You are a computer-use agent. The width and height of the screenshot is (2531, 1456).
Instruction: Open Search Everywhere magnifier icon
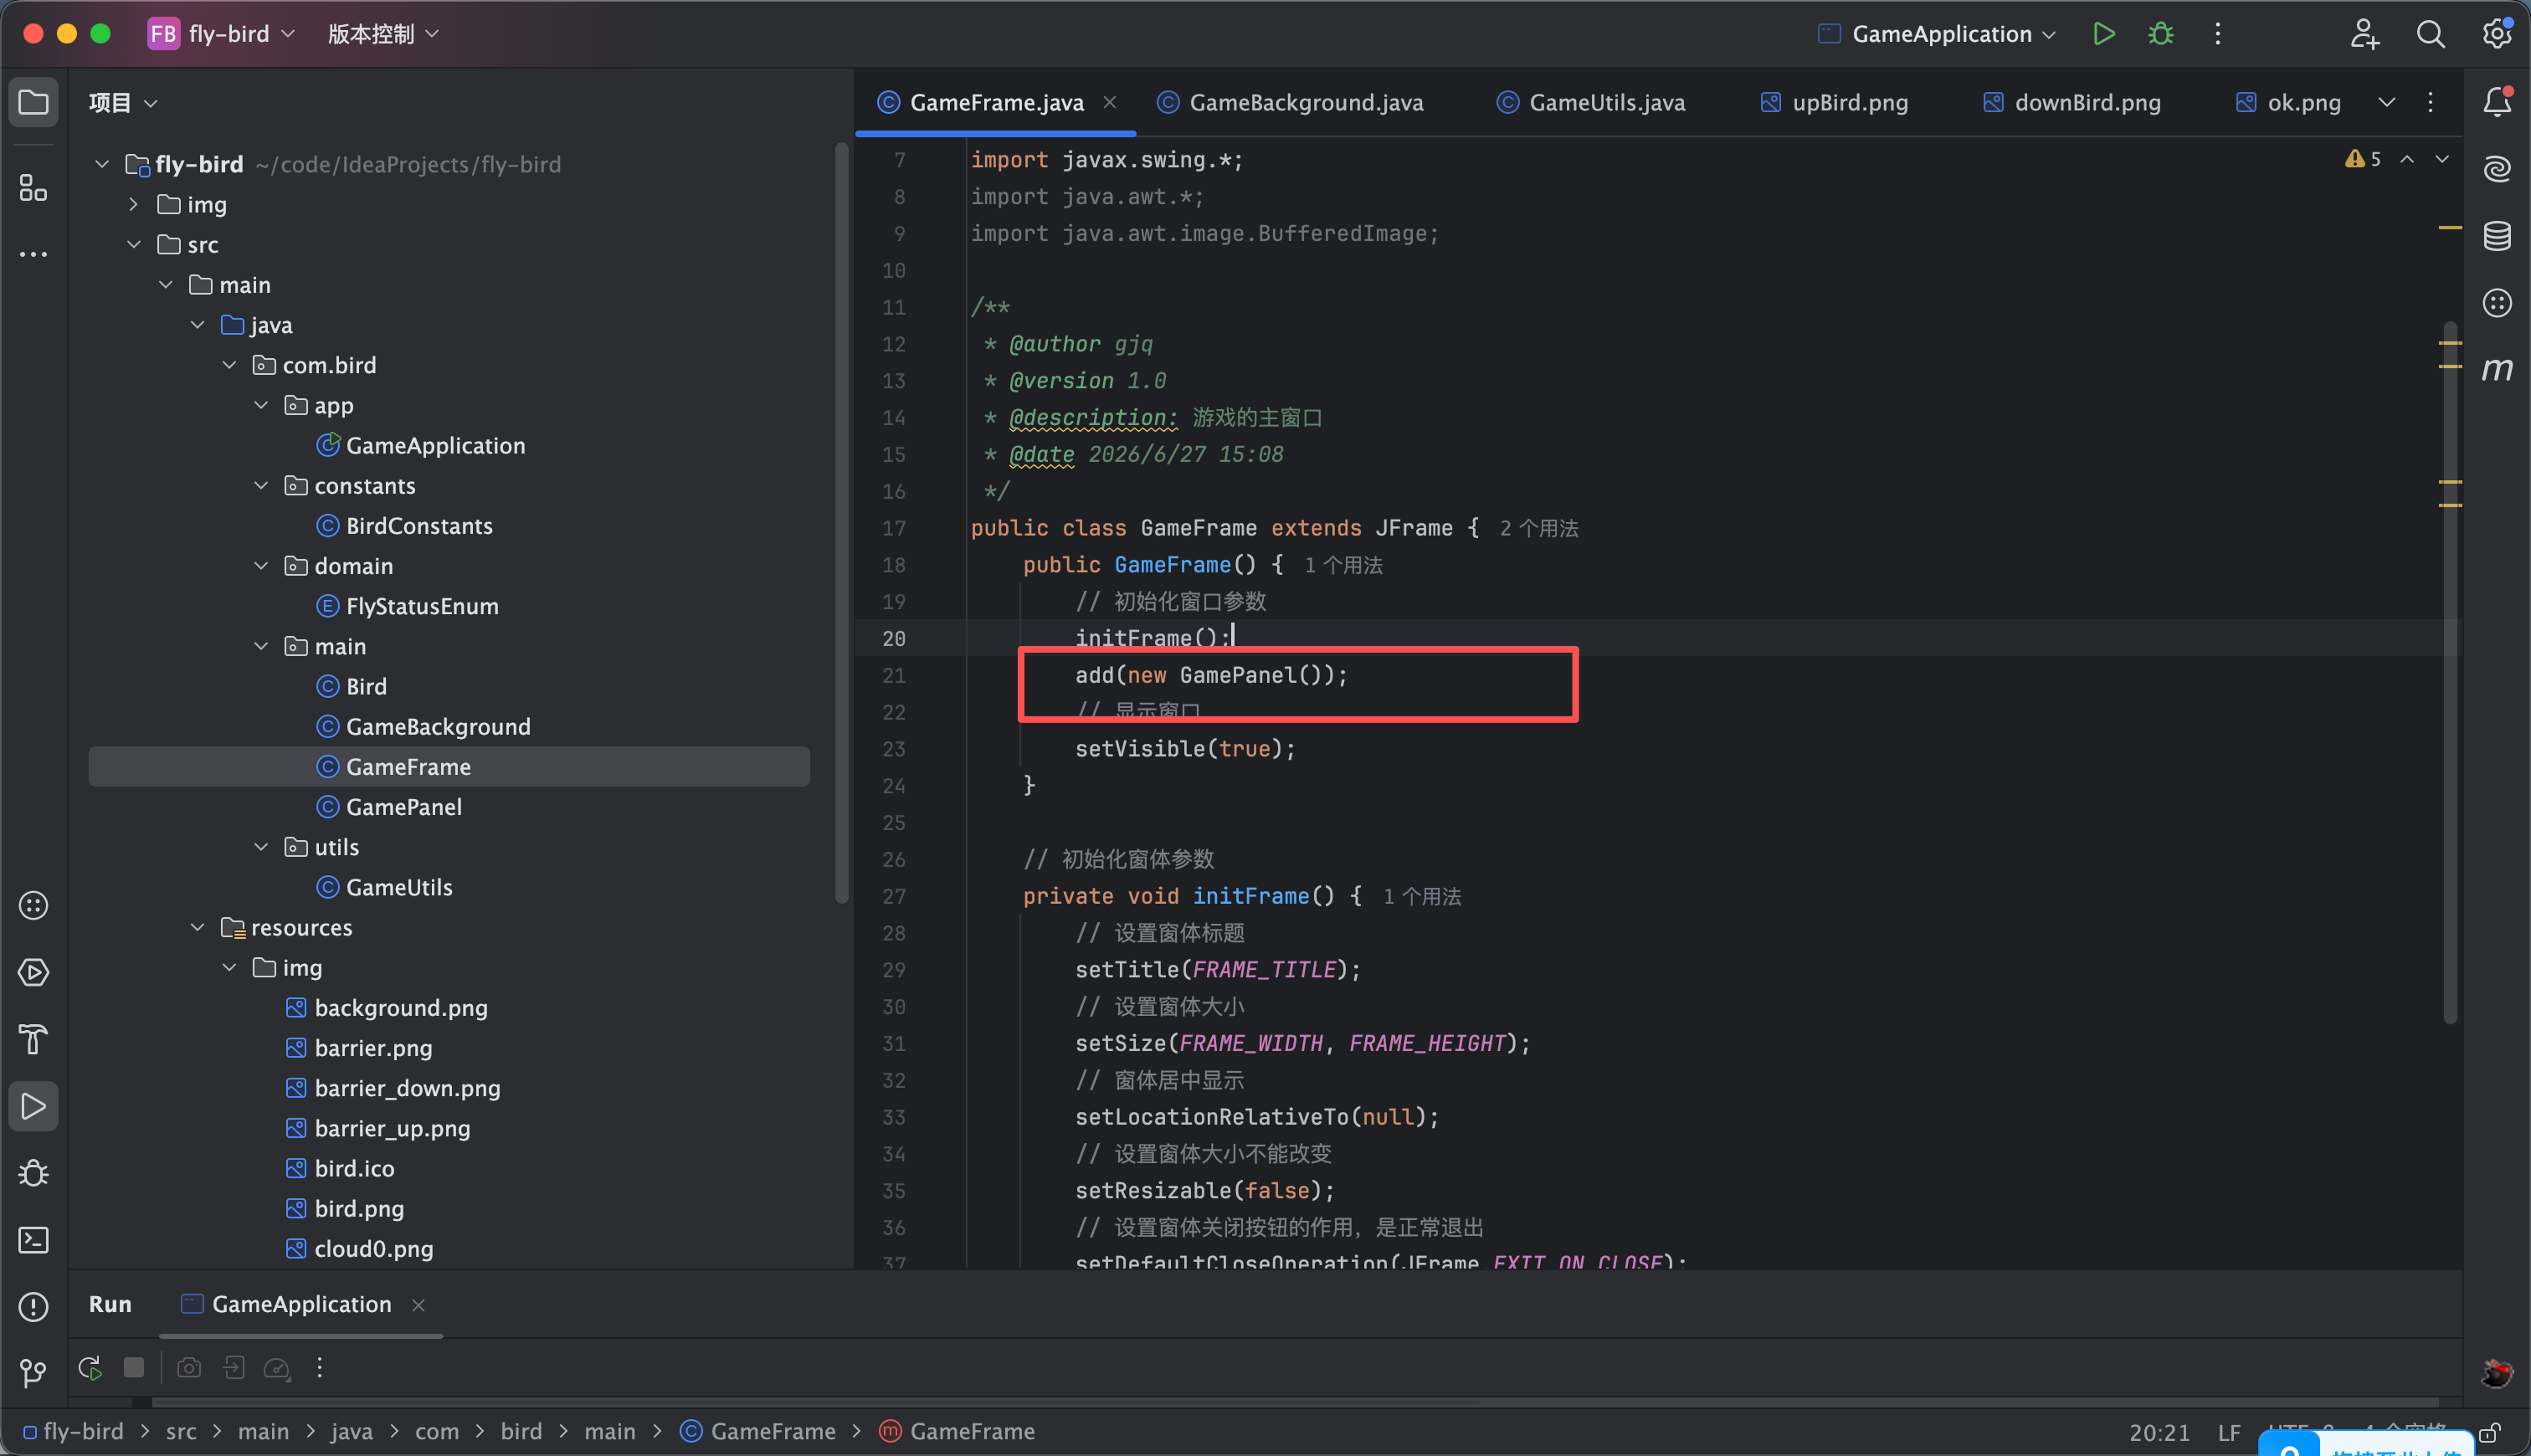tap(2431, 34)
